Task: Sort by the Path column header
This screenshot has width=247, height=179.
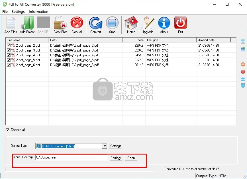Action: [85, 40]
